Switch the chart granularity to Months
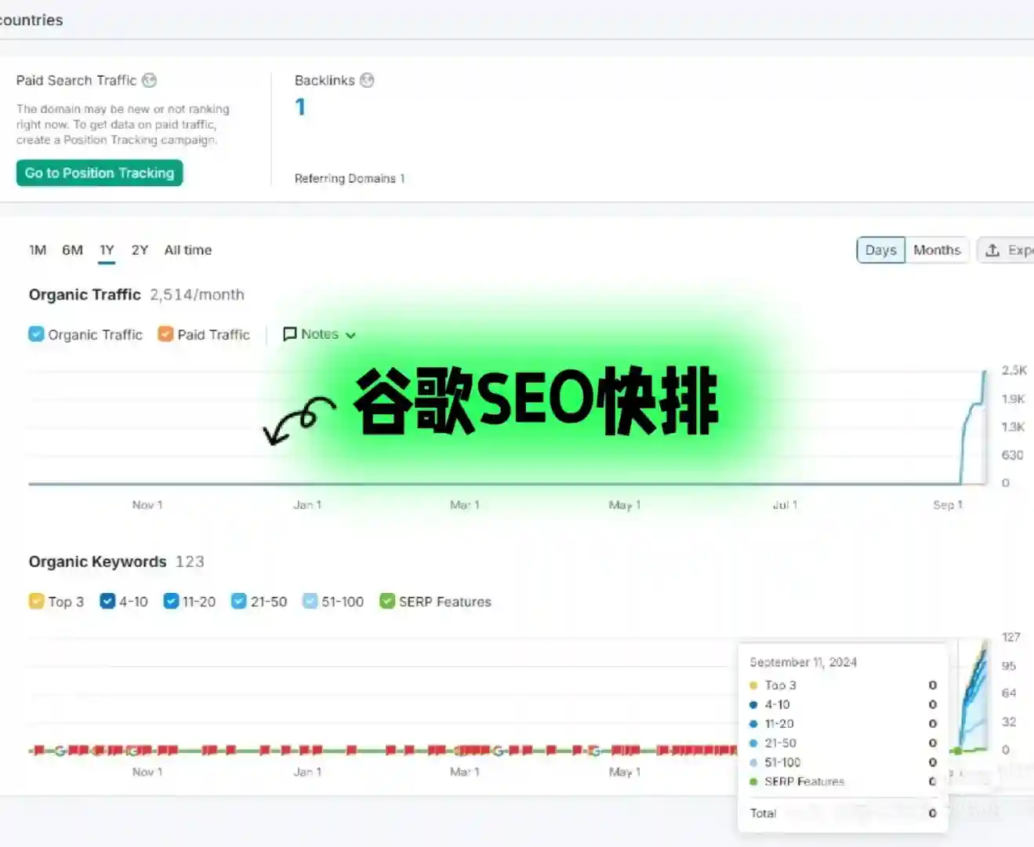Screen dimensions: 1034x847 tap(937, 249)
